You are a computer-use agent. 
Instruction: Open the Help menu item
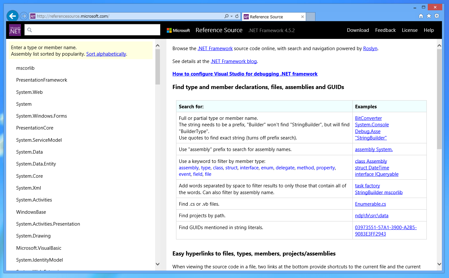pyautogui.click(x=429, y=30)
